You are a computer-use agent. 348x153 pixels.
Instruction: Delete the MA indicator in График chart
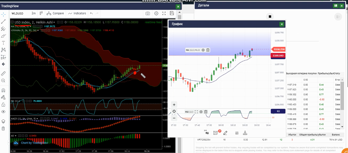[x=208, y=50]
